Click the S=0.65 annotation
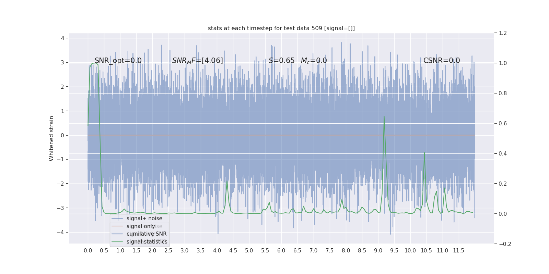The height and width of the screenshot is (274, 549). point(282,61)
